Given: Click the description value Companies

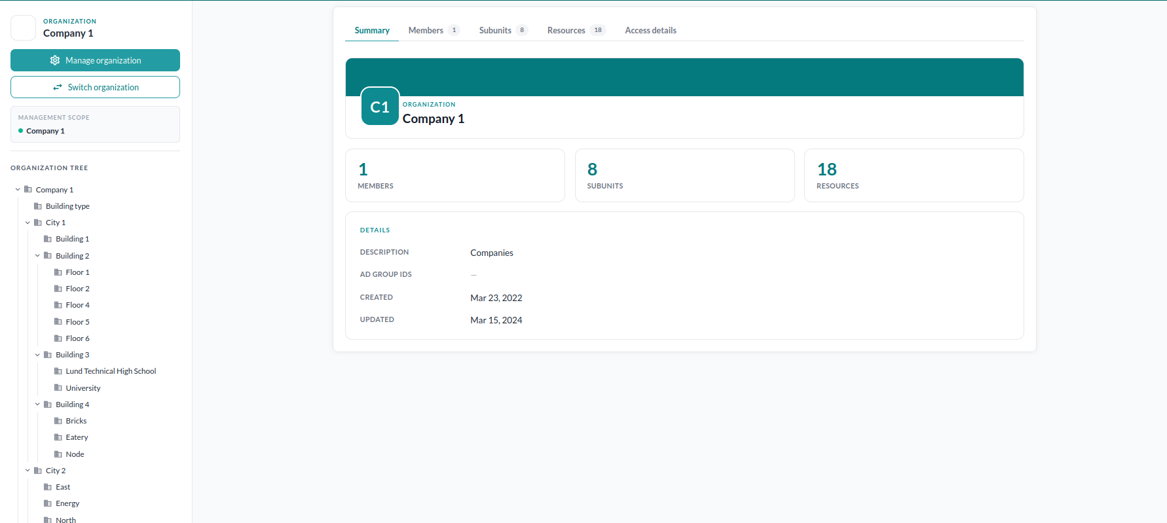Looking at the screenshot, I should [492, 253].
